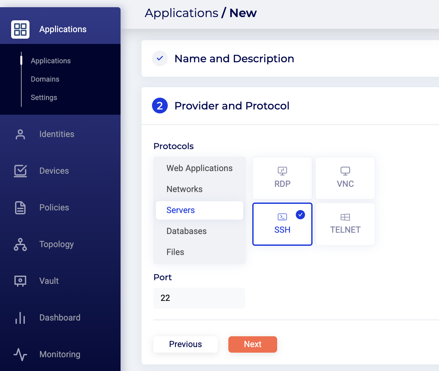Open Topology using the network node icon
Screen dimensions: 439x371
tap(20, 244)
